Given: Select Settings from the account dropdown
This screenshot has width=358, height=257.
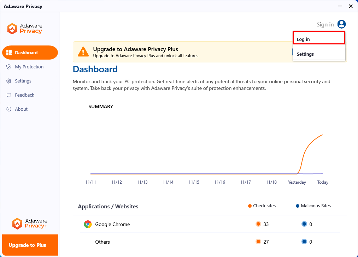Looking at the screenshot, I should point(318,54).
